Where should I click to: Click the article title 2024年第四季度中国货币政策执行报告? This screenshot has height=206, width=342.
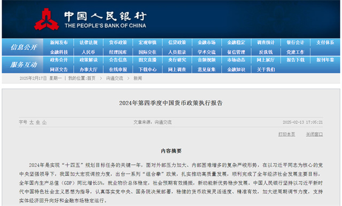tap(171, 103)
